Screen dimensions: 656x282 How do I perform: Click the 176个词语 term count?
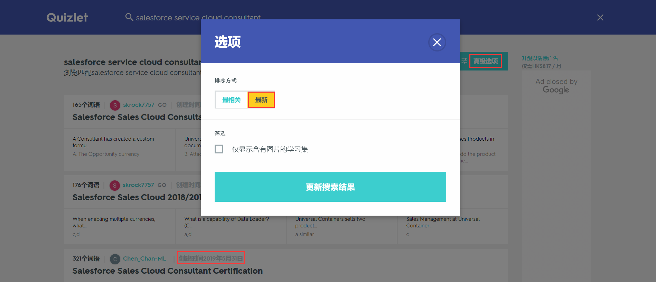point(86,185)
